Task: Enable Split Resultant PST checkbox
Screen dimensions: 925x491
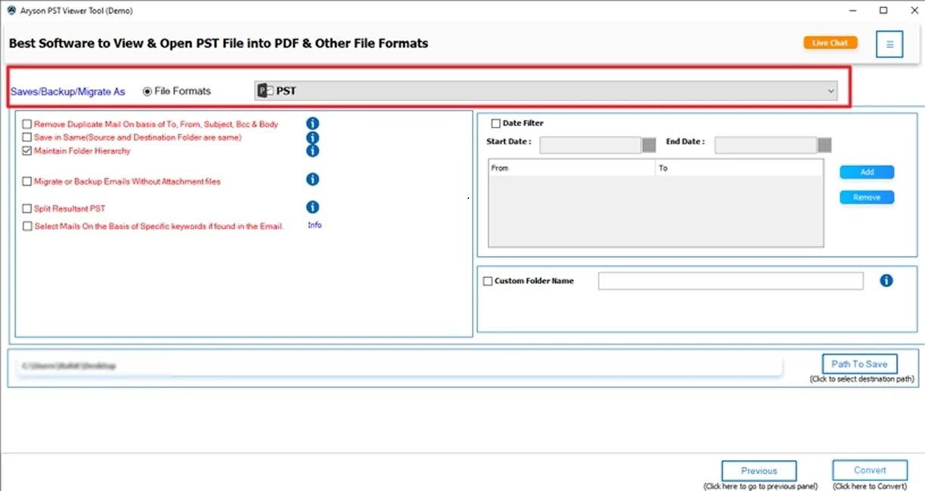Action: [x=27, y=208]
